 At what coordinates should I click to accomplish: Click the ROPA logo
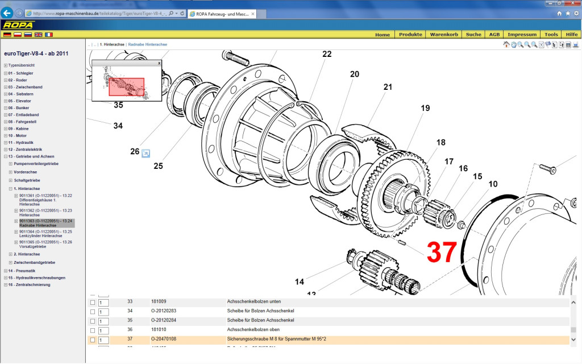[x=18, y=25]
